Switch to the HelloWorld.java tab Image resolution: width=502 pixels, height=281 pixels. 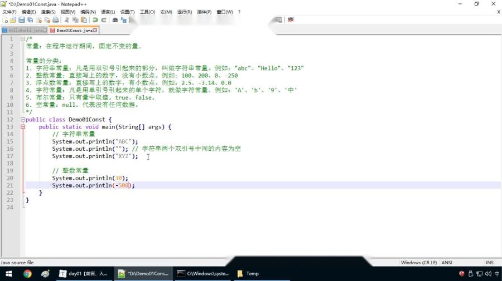[25, 31]
